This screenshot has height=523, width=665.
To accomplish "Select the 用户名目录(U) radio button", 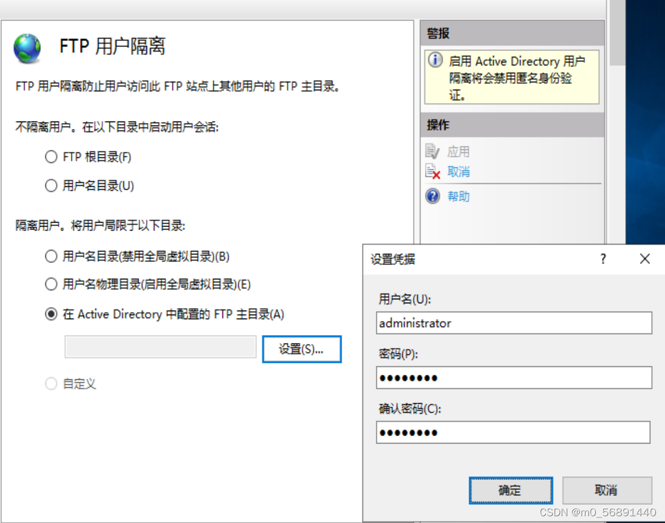I will pyautogui.click(x=50, y=185).
